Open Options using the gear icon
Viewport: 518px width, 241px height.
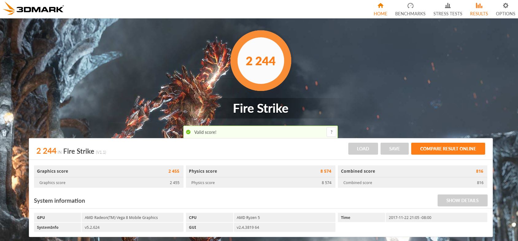click(505, 6)
